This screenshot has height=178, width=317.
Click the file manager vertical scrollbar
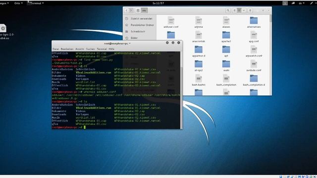click(270, 54)
